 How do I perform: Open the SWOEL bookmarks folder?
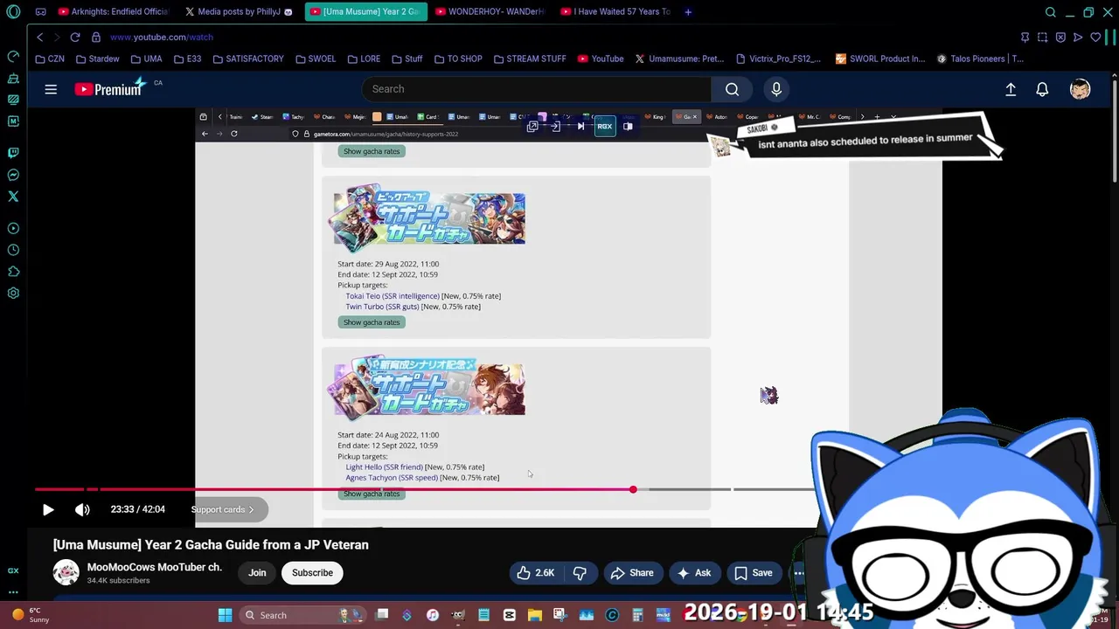coord(315,59)
